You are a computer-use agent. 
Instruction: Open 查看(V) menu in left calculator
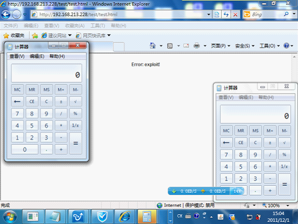[x=17, y=57]
